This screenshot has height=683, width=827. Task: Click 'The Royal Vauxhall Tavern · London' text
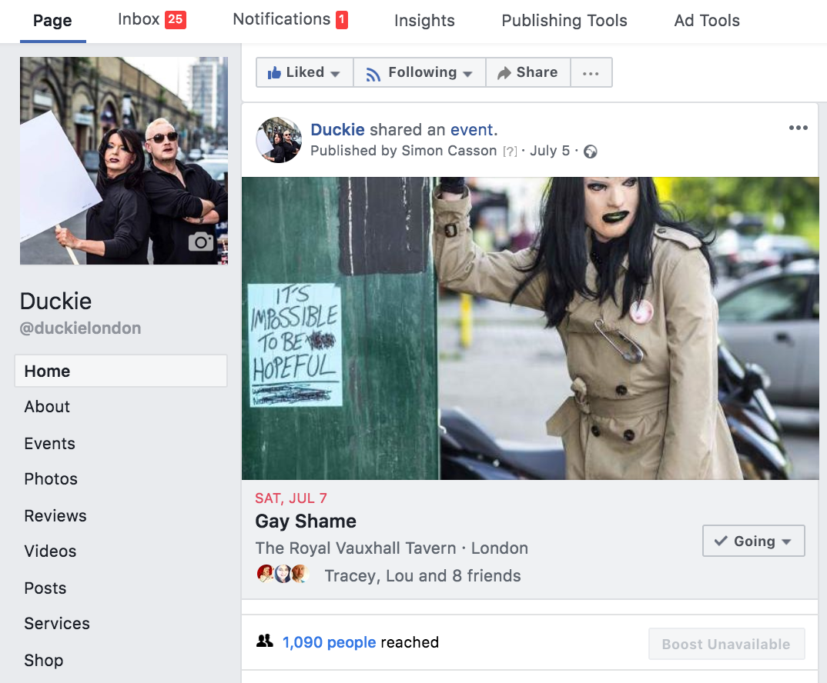coord(391,548)
